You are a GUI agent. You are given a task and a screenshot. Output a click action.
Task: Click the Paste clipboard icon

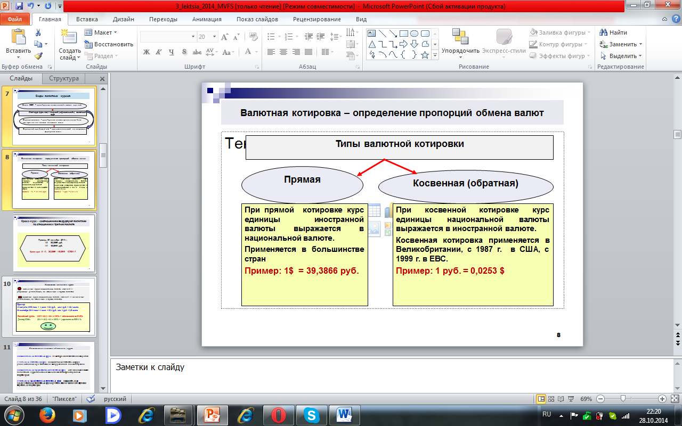coord(18,37)
